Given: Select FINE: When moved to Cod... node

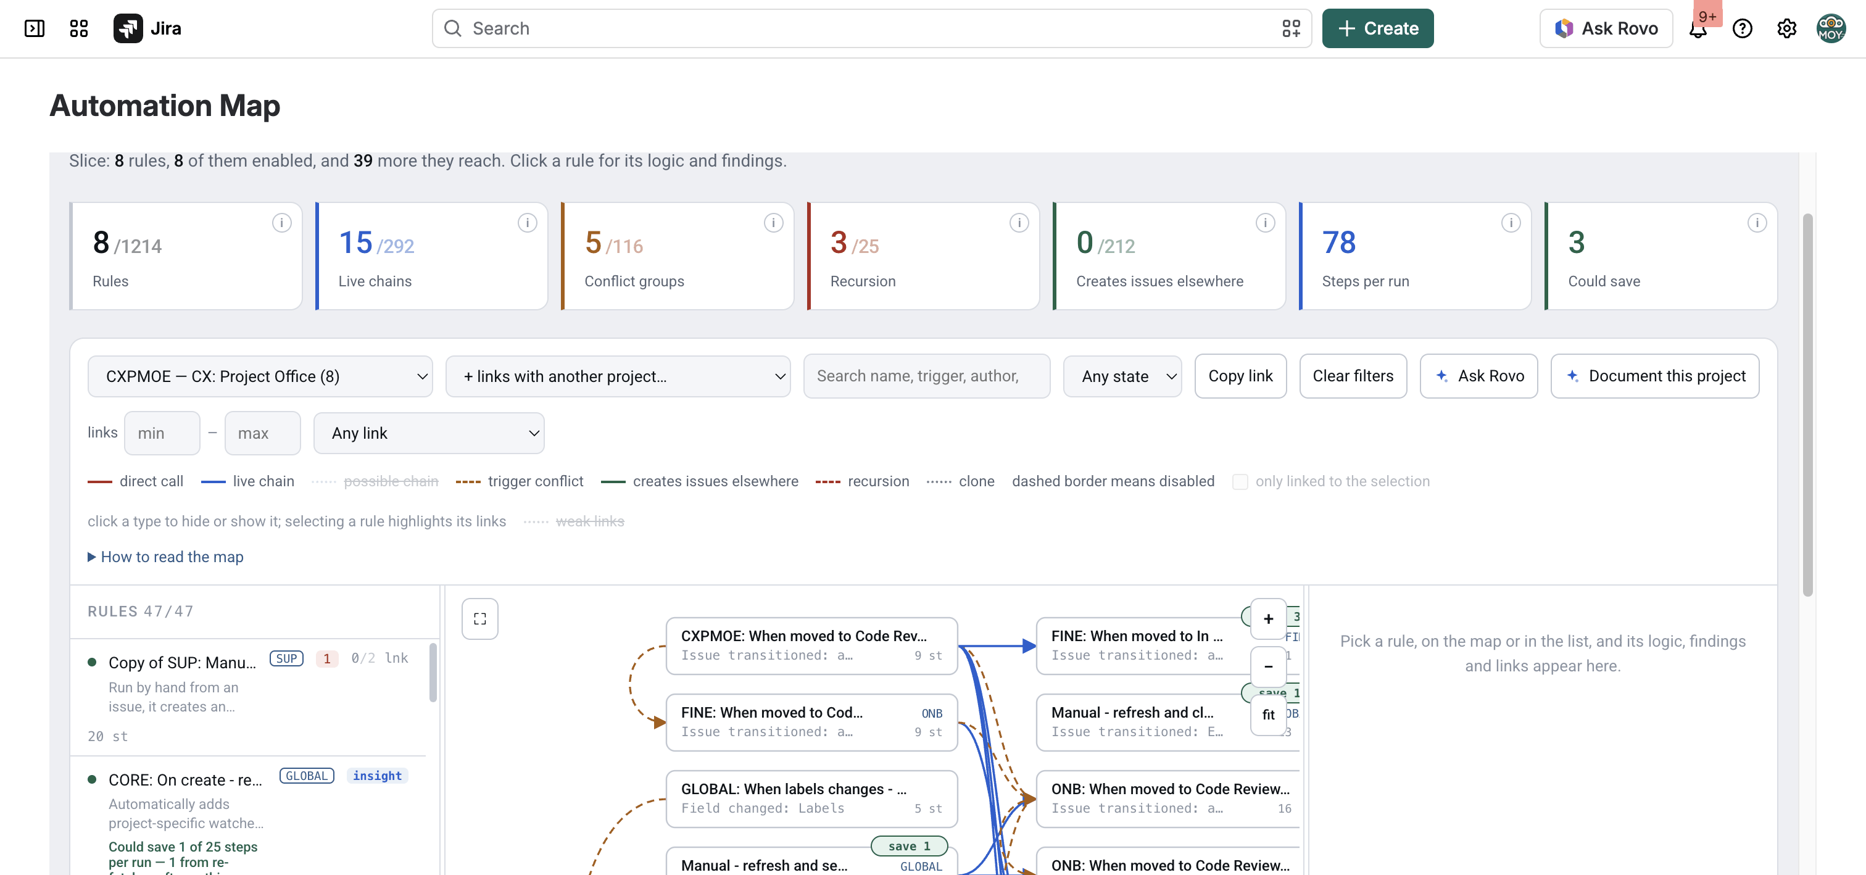Looking at the screenshot, I should coord(811,722).
